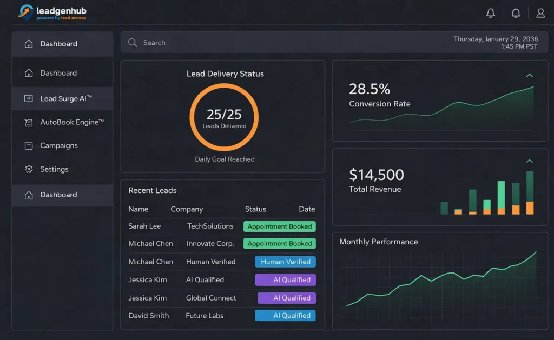
Task: Click David Smith's AI Qualified badge
Action: point(285,316)
